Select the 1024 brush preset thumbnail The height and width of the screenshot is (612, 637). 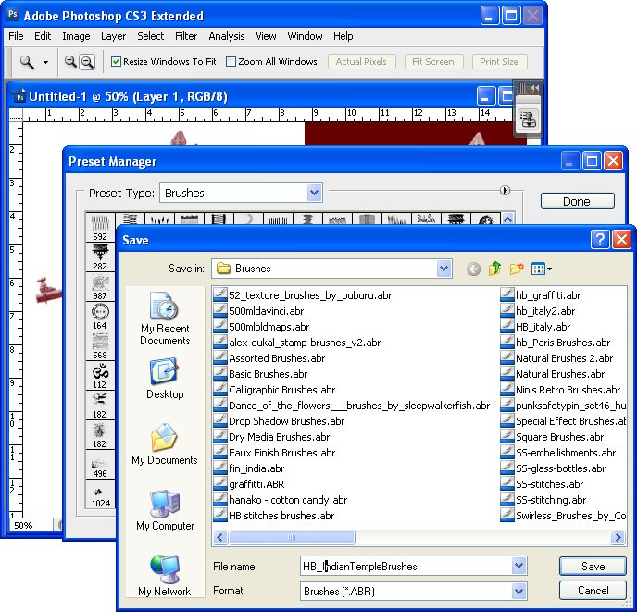pos(100,494)
